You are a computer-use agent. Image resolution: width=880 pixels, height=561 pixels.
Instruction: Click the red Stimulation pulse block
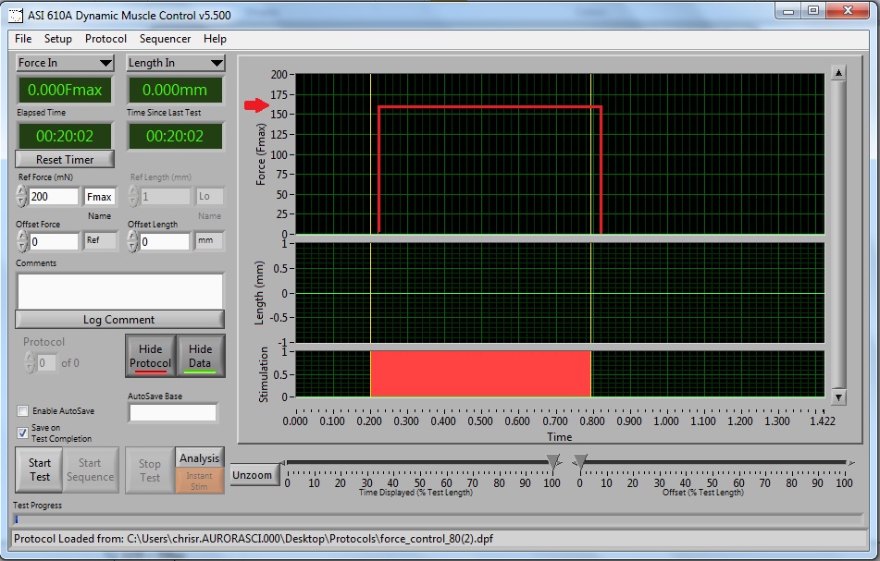pyautogui.click(x=480, y=373)
